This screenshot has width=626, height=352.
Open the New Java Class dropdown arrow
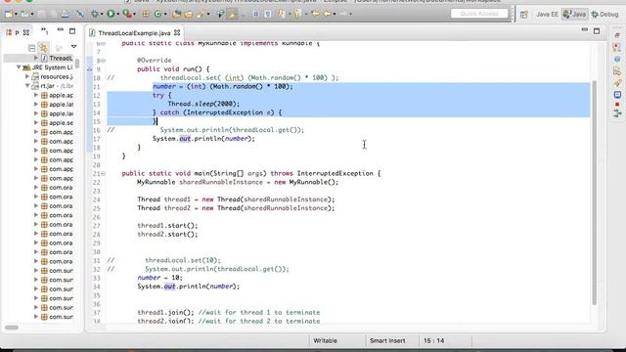[x=165, y=15]
